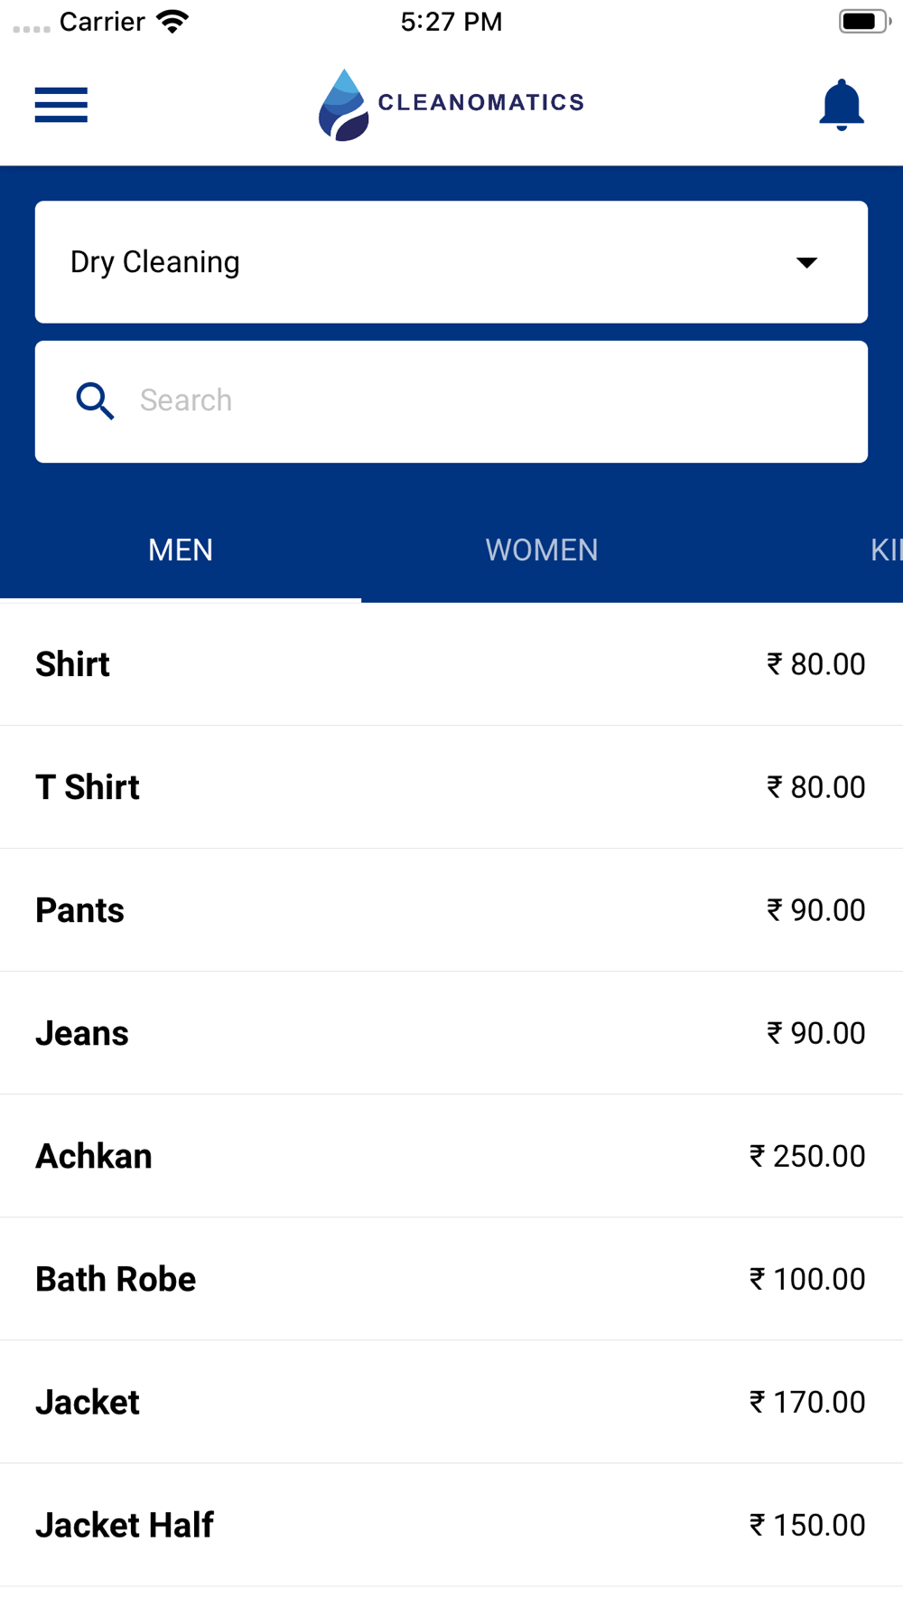Focus the Search input field
This screenshot has height=1607, width=903.
point(451,401)
